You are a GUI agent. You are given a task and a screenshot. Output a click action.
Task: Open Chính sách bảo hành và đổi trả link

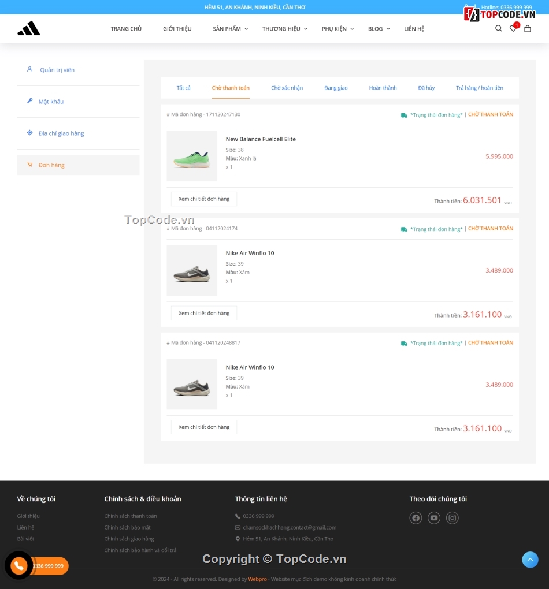tap(140, 550)
